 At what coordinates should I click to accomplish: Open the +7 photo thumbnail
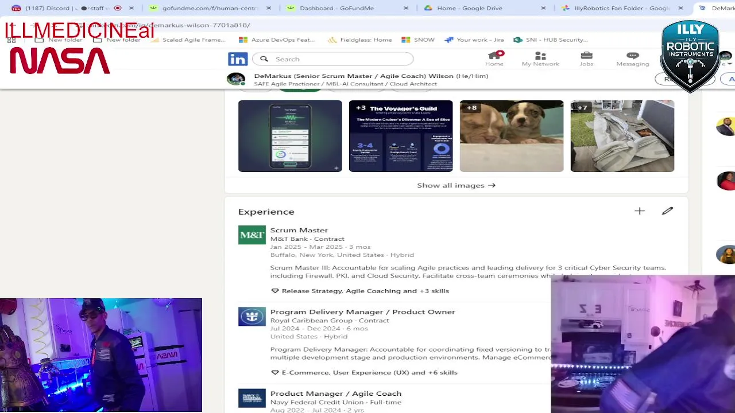click(x=622, y=136)
